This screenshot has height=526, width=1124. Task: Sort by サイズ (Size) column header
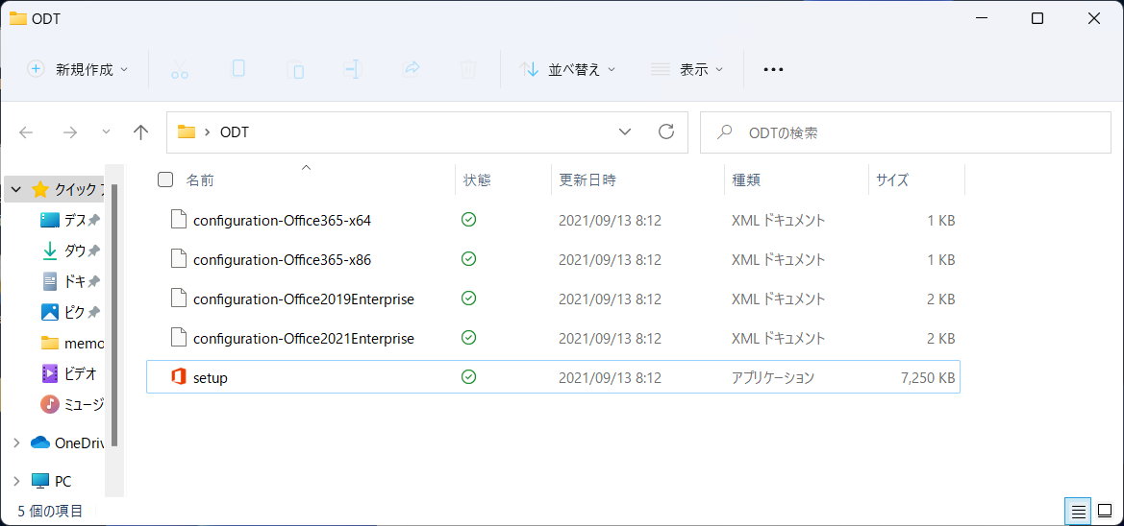click(x=891, y=180)
